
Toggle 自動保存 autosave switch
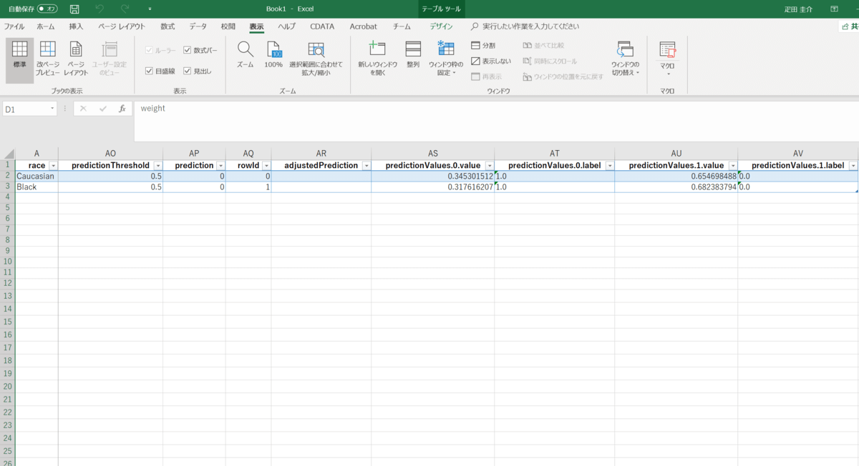(47, 9)
